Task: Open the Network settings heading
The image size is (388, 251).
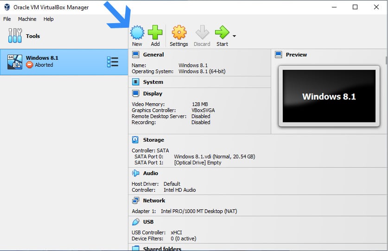Action: click(x=154, y=201)
